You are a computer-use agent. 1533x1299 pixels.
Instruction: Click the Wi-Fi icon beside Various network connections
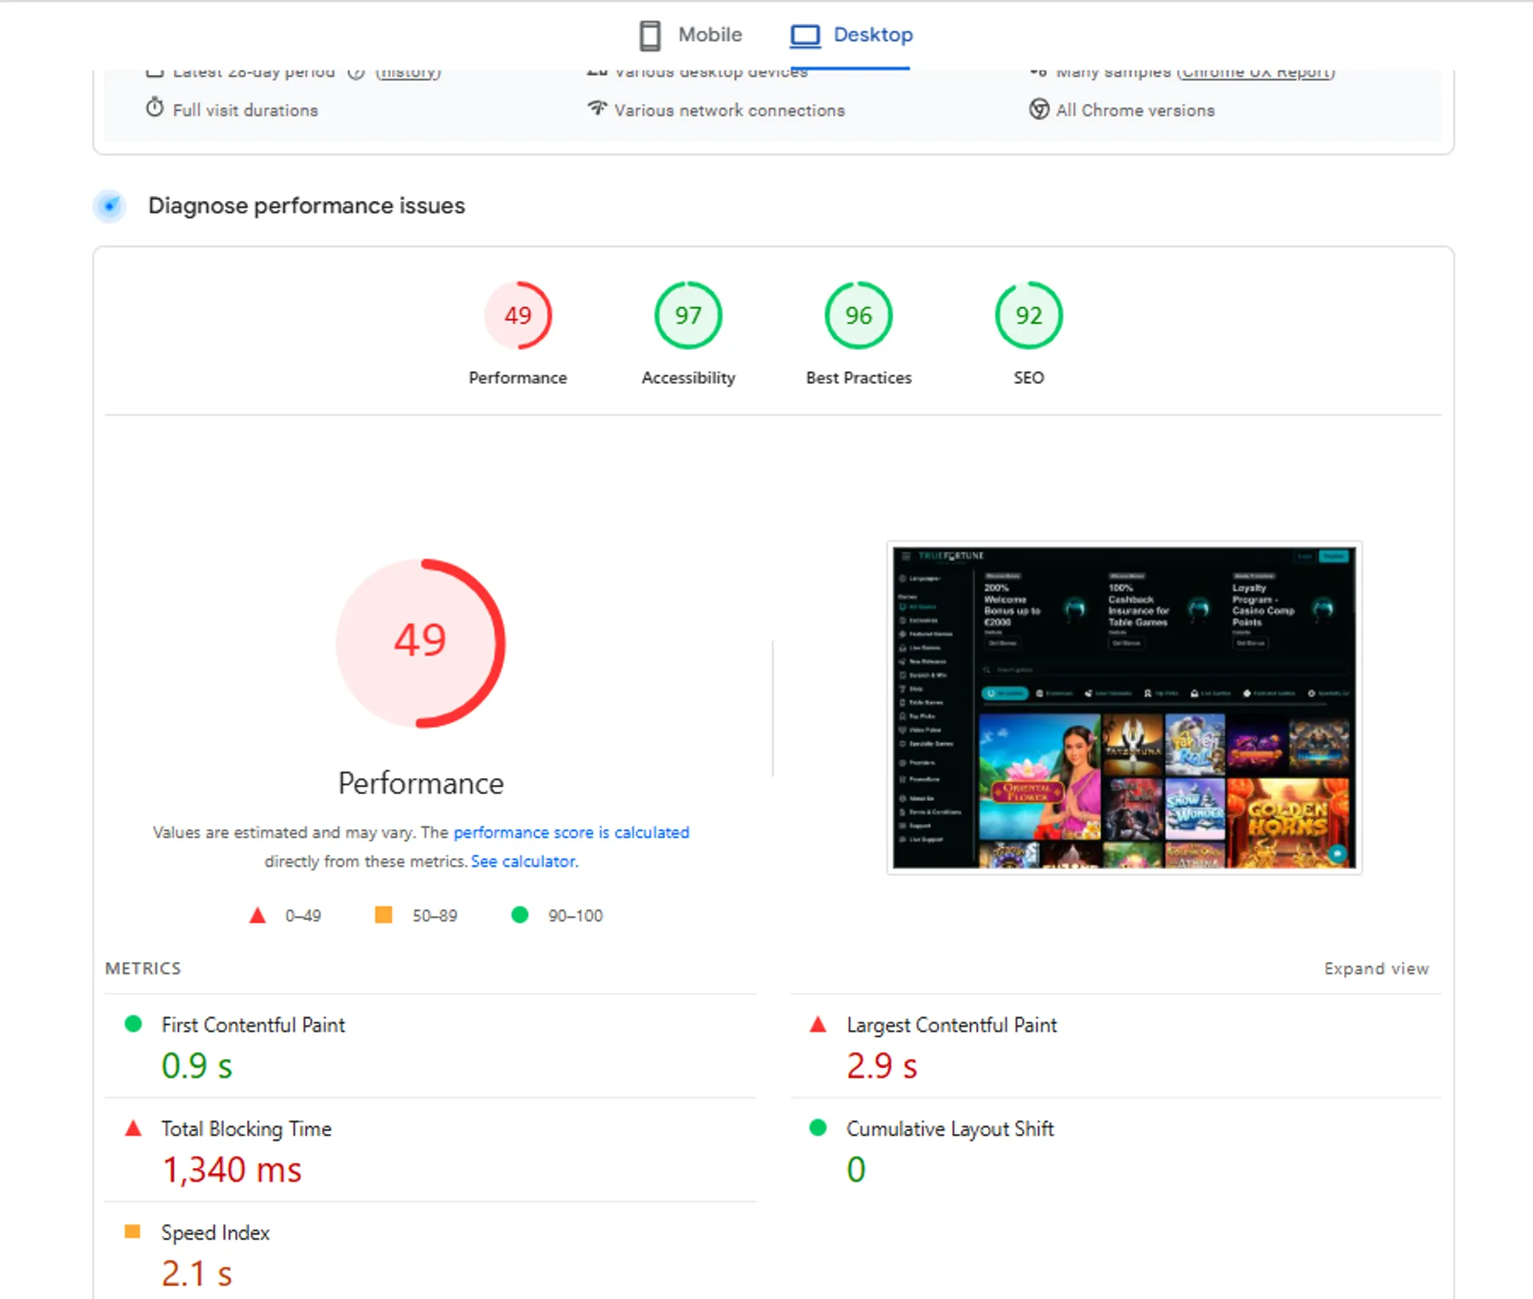(x=597, y=109)
